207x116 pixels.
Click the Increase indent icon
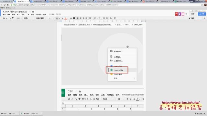pyautogui.click(x=107, y=18)
